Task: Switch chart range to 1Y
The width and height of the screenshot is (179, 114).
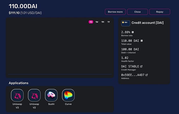Action: coord(109,22)
